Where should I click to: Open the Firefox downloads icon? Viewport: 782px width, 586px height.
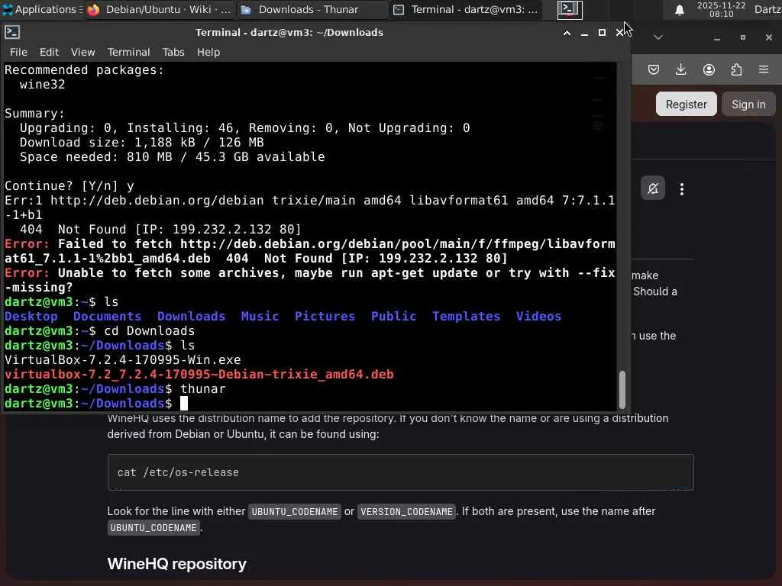pyautogui.click(x=680, y=69)
